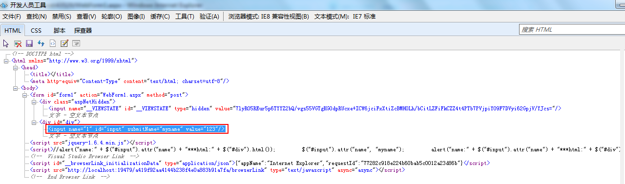Viewport: 625px width, 184px height.
Task: Open the 验证(A) menu
Action: coord(209,17)
